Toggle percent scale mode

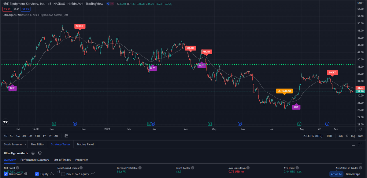(347, 136)
